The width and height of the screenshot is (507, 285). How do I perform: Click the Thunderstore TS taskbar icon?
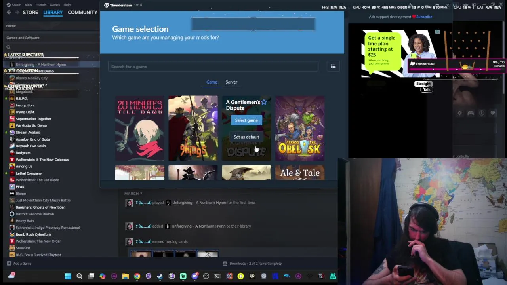click(x=321, y=276)
